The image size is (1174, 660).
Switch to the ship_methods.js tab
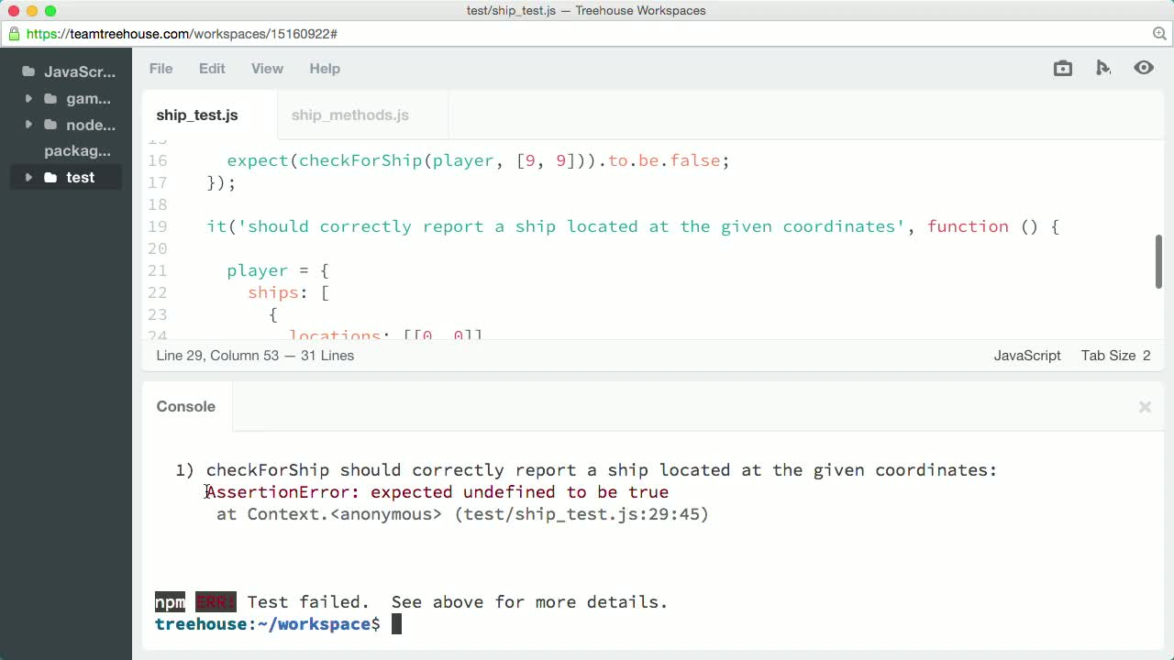(350, 115)
